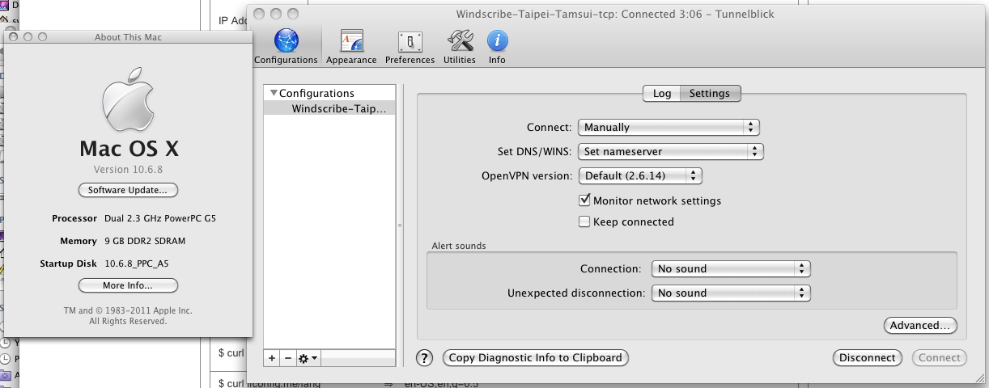
Task: Click the Disconnect button
Action: click(x=868, y=357)
